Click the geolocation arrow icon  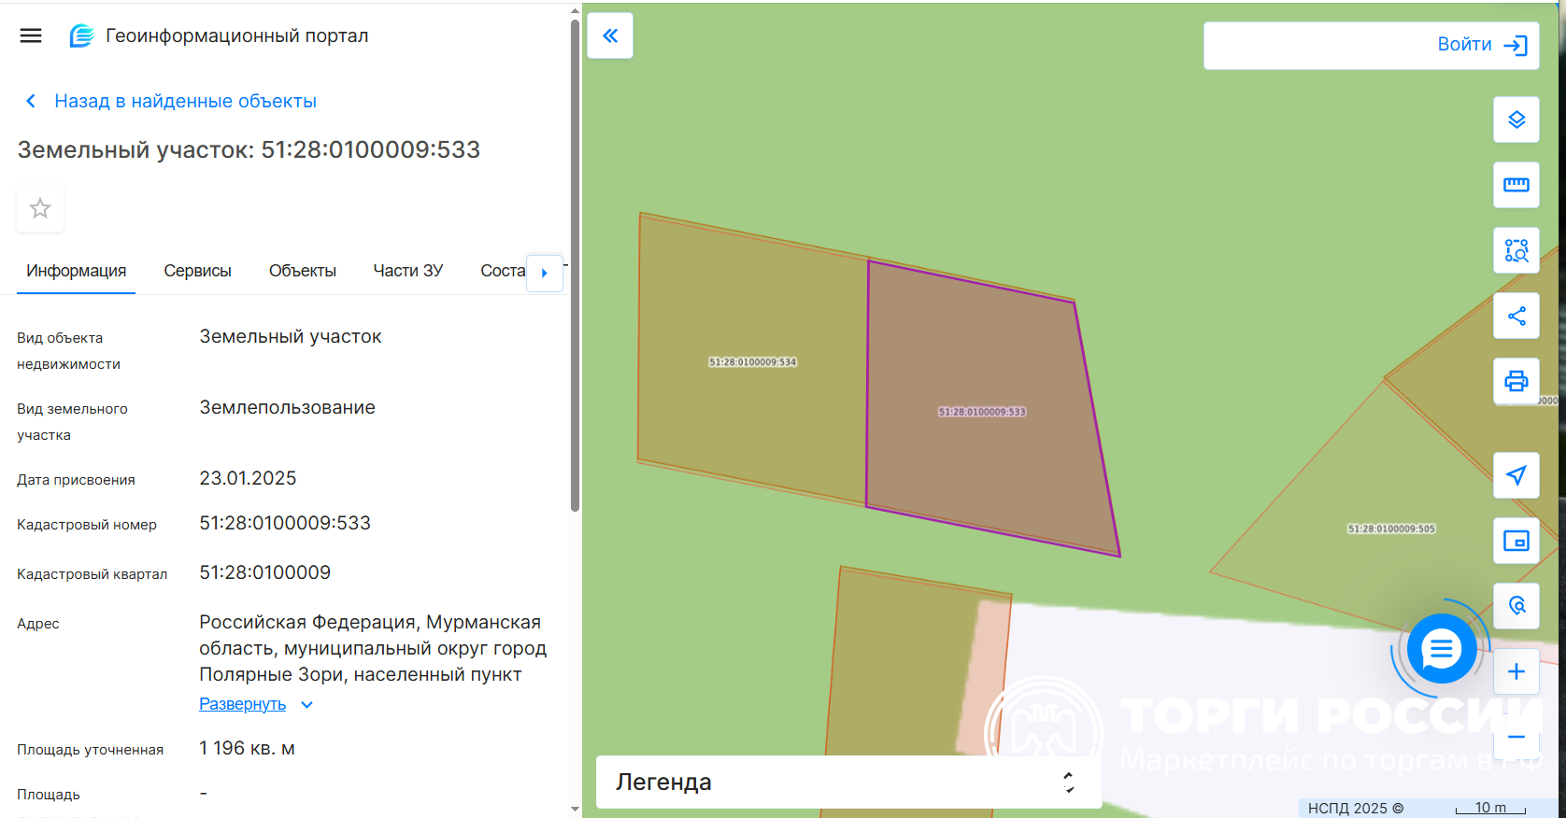click(x=1516, y=475)
